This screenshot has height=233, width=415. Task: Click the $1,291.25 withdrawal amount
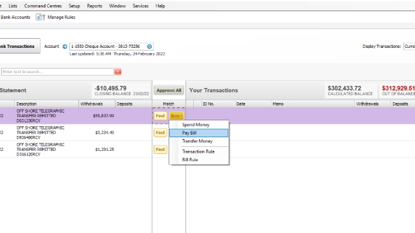[x=104, y=150]
